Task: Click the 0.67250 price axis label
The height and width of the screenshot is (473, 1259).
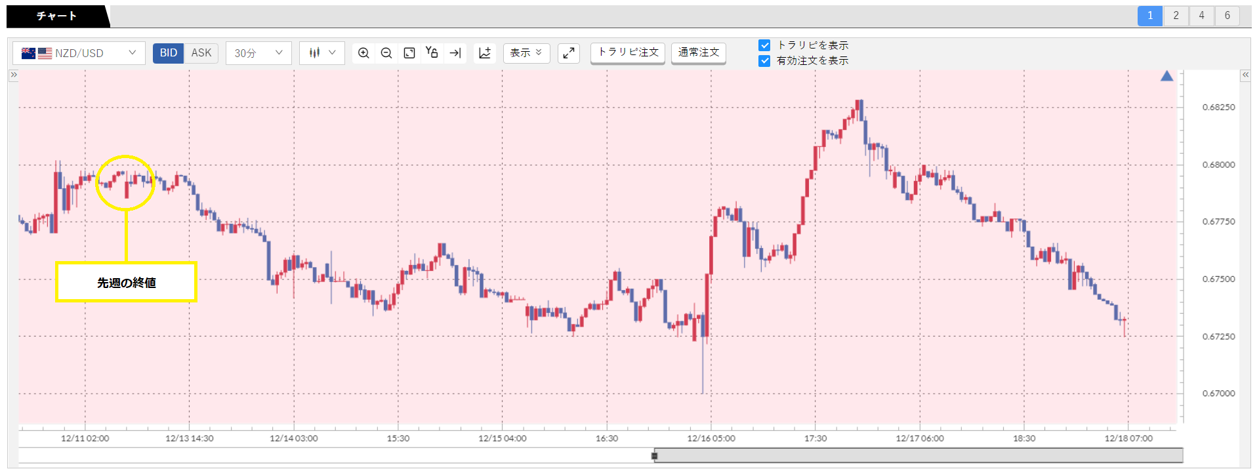Action: pyautogui.click(x=1218, y=337)
